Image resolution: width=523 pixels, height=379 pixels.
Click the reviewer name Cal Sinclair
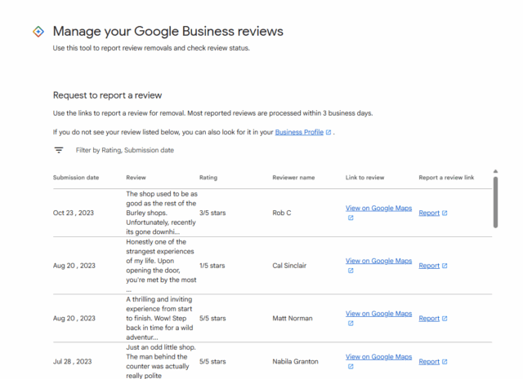click(x=289, y=266)
